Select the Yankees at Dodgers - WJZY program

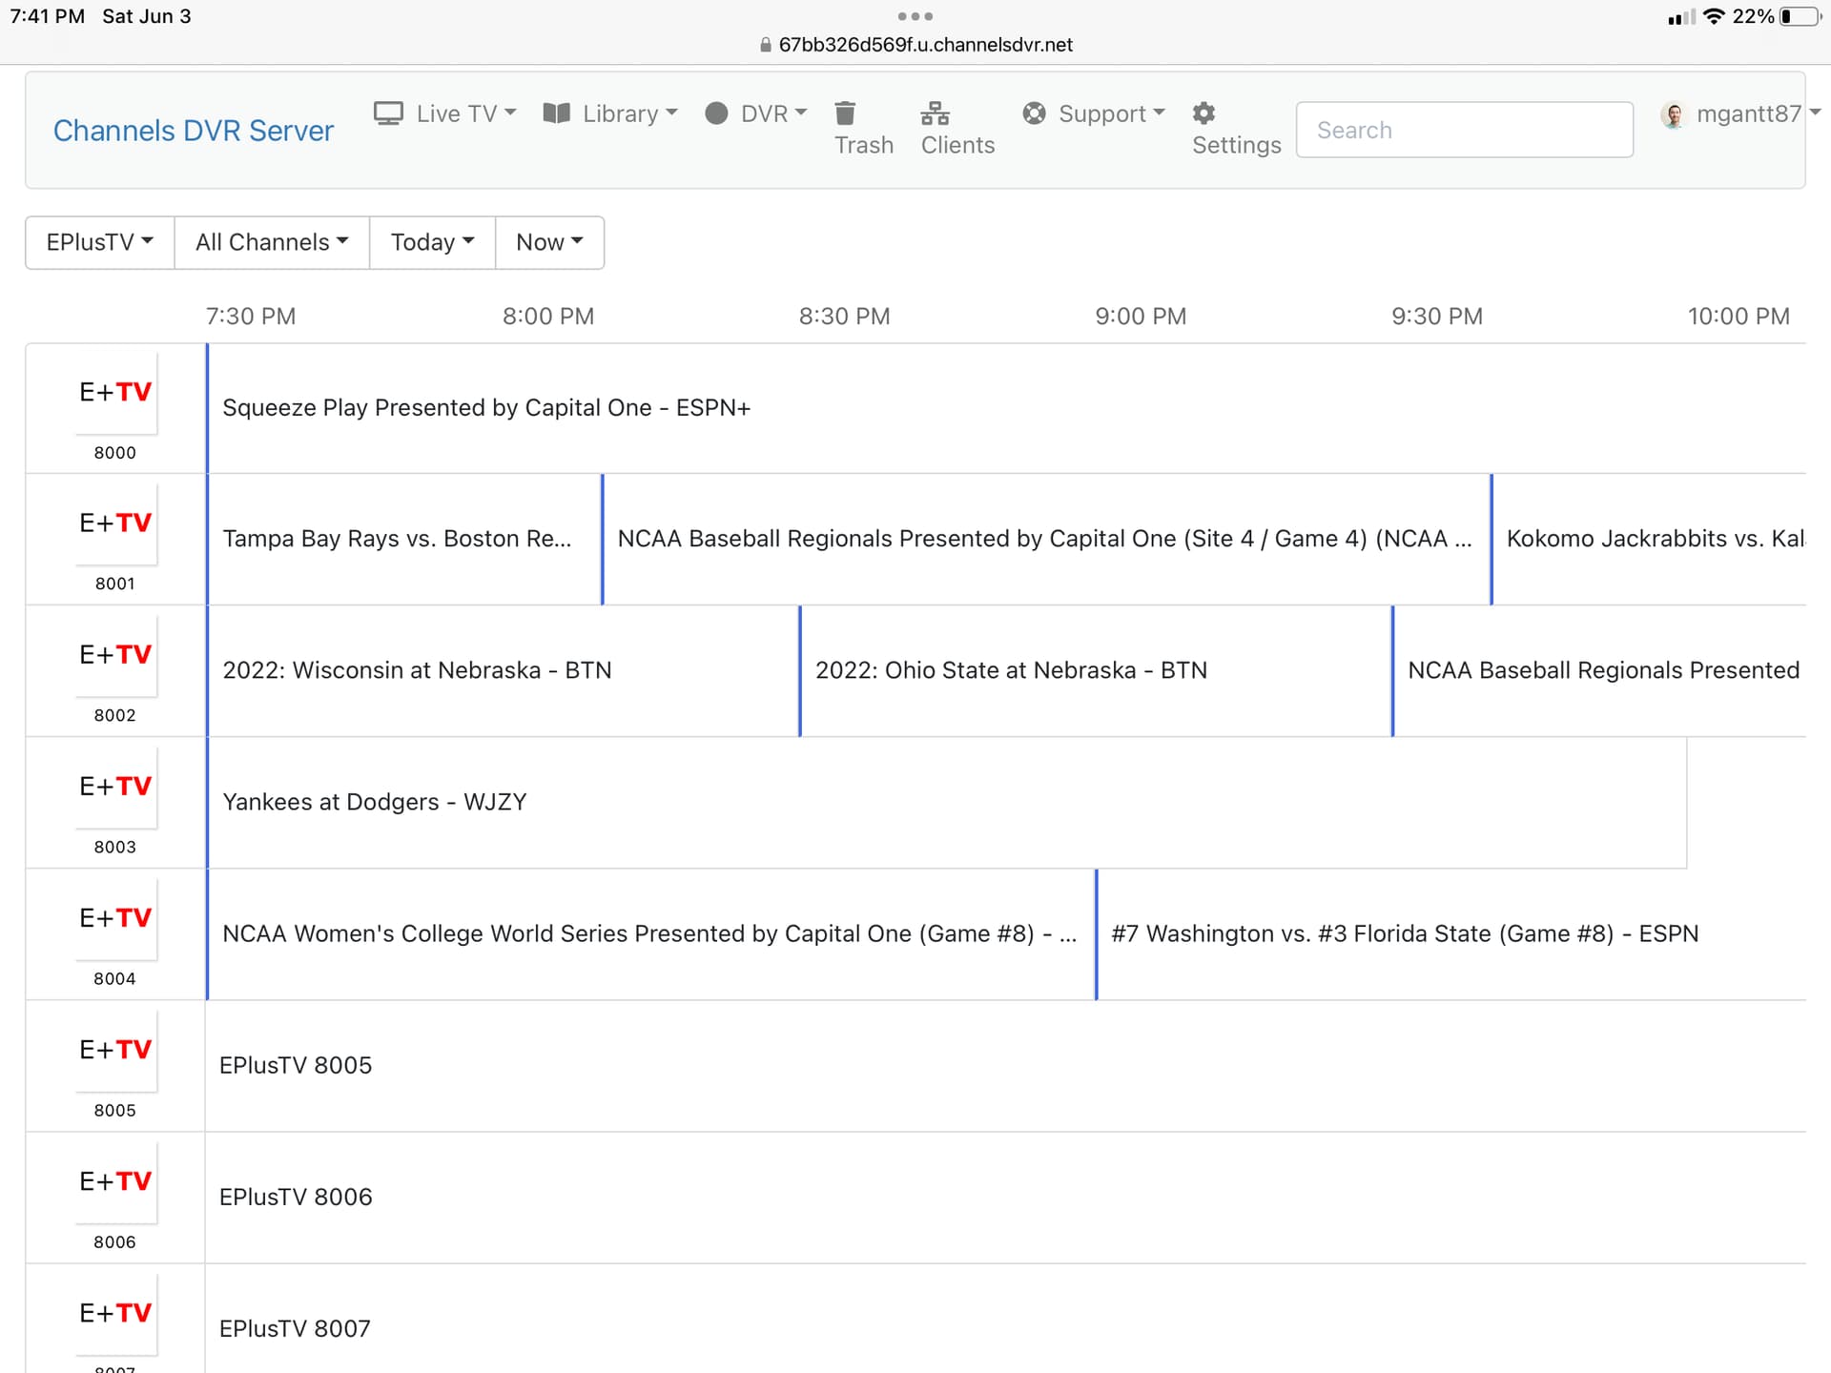tap(374, 802)
